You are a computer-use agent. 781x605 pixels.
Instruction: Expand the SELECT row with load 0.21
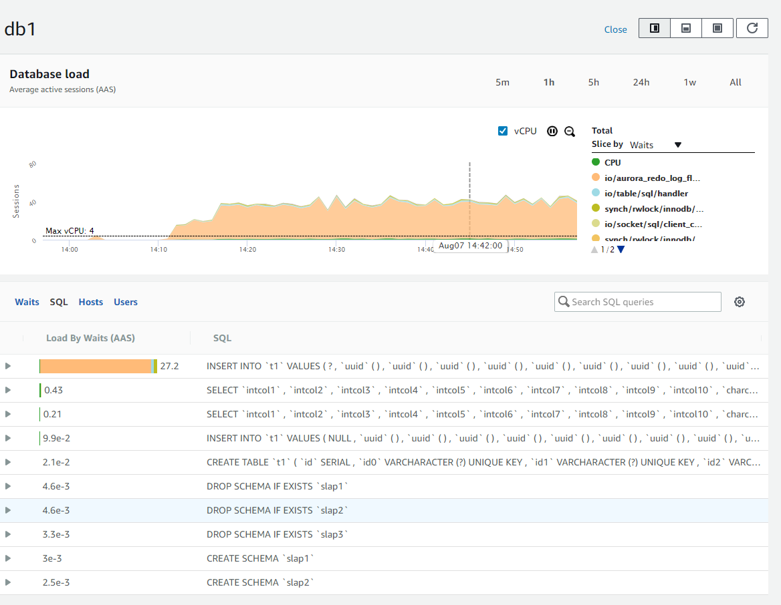coord(8,414)
